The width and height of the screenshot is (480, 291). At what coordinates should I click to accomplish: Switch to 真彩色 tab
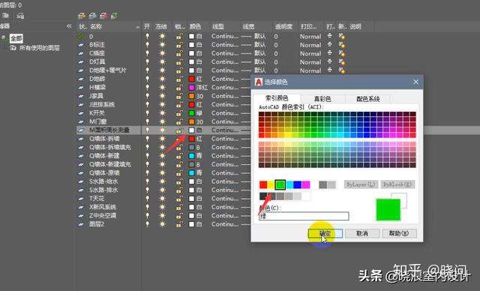322,99
